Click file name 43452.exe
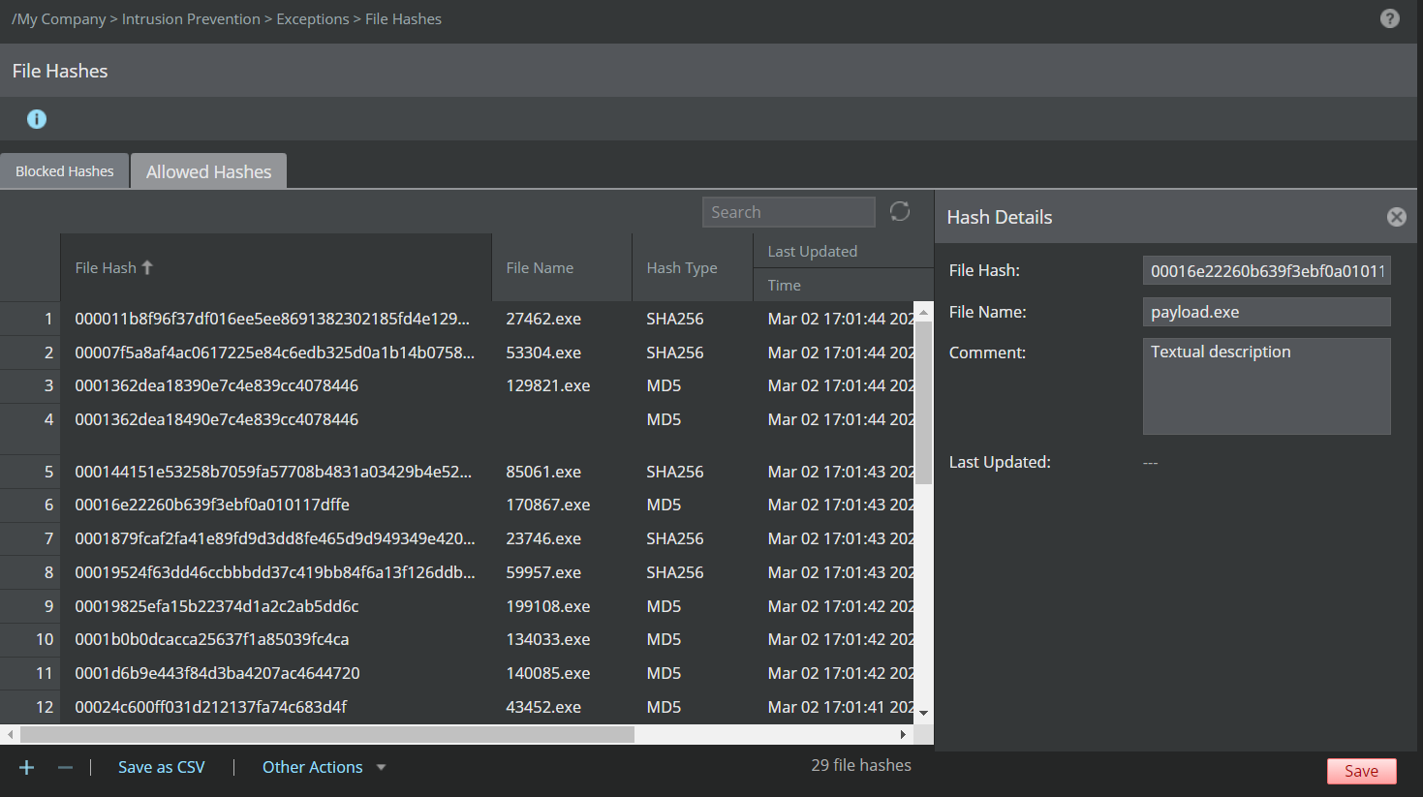 coord(543,707)
